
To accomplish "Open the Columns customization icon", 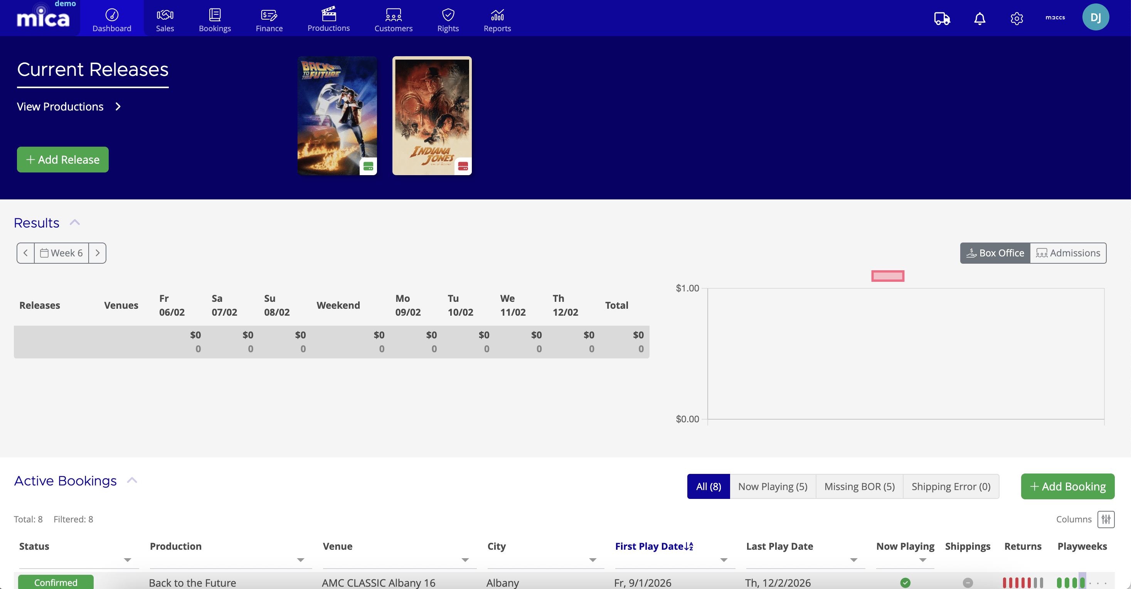I will [1106, 519].
